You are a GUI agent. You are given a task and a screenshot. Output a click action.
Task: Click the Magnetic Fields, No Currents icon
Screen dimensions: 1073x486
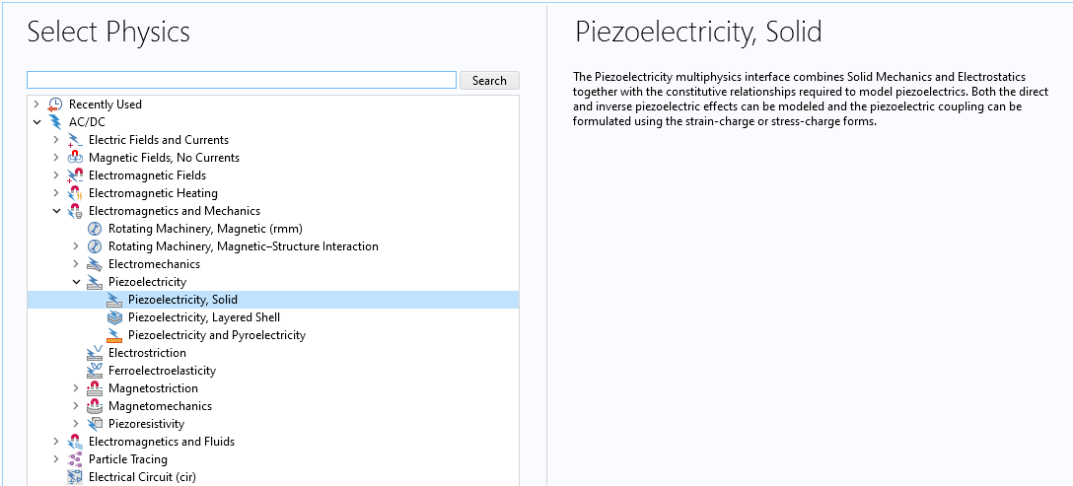click(x=75, y=158)
